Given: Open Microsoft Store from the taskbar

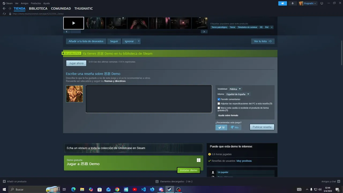Looking at the screenshot, I should click(x=99, y=190).
